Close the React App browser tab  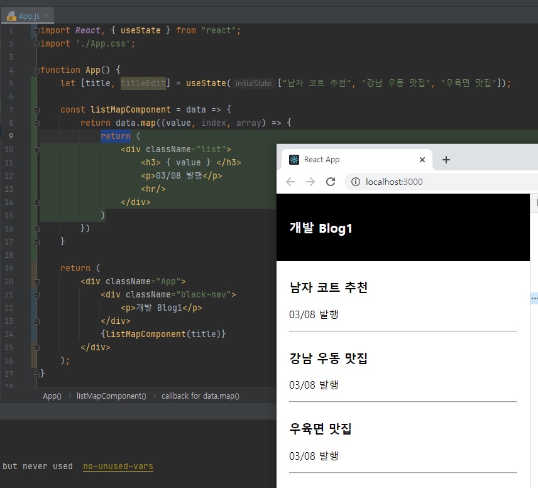tap(422, 160)
